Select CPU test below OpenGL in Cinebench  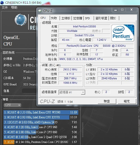pos(8,44)
